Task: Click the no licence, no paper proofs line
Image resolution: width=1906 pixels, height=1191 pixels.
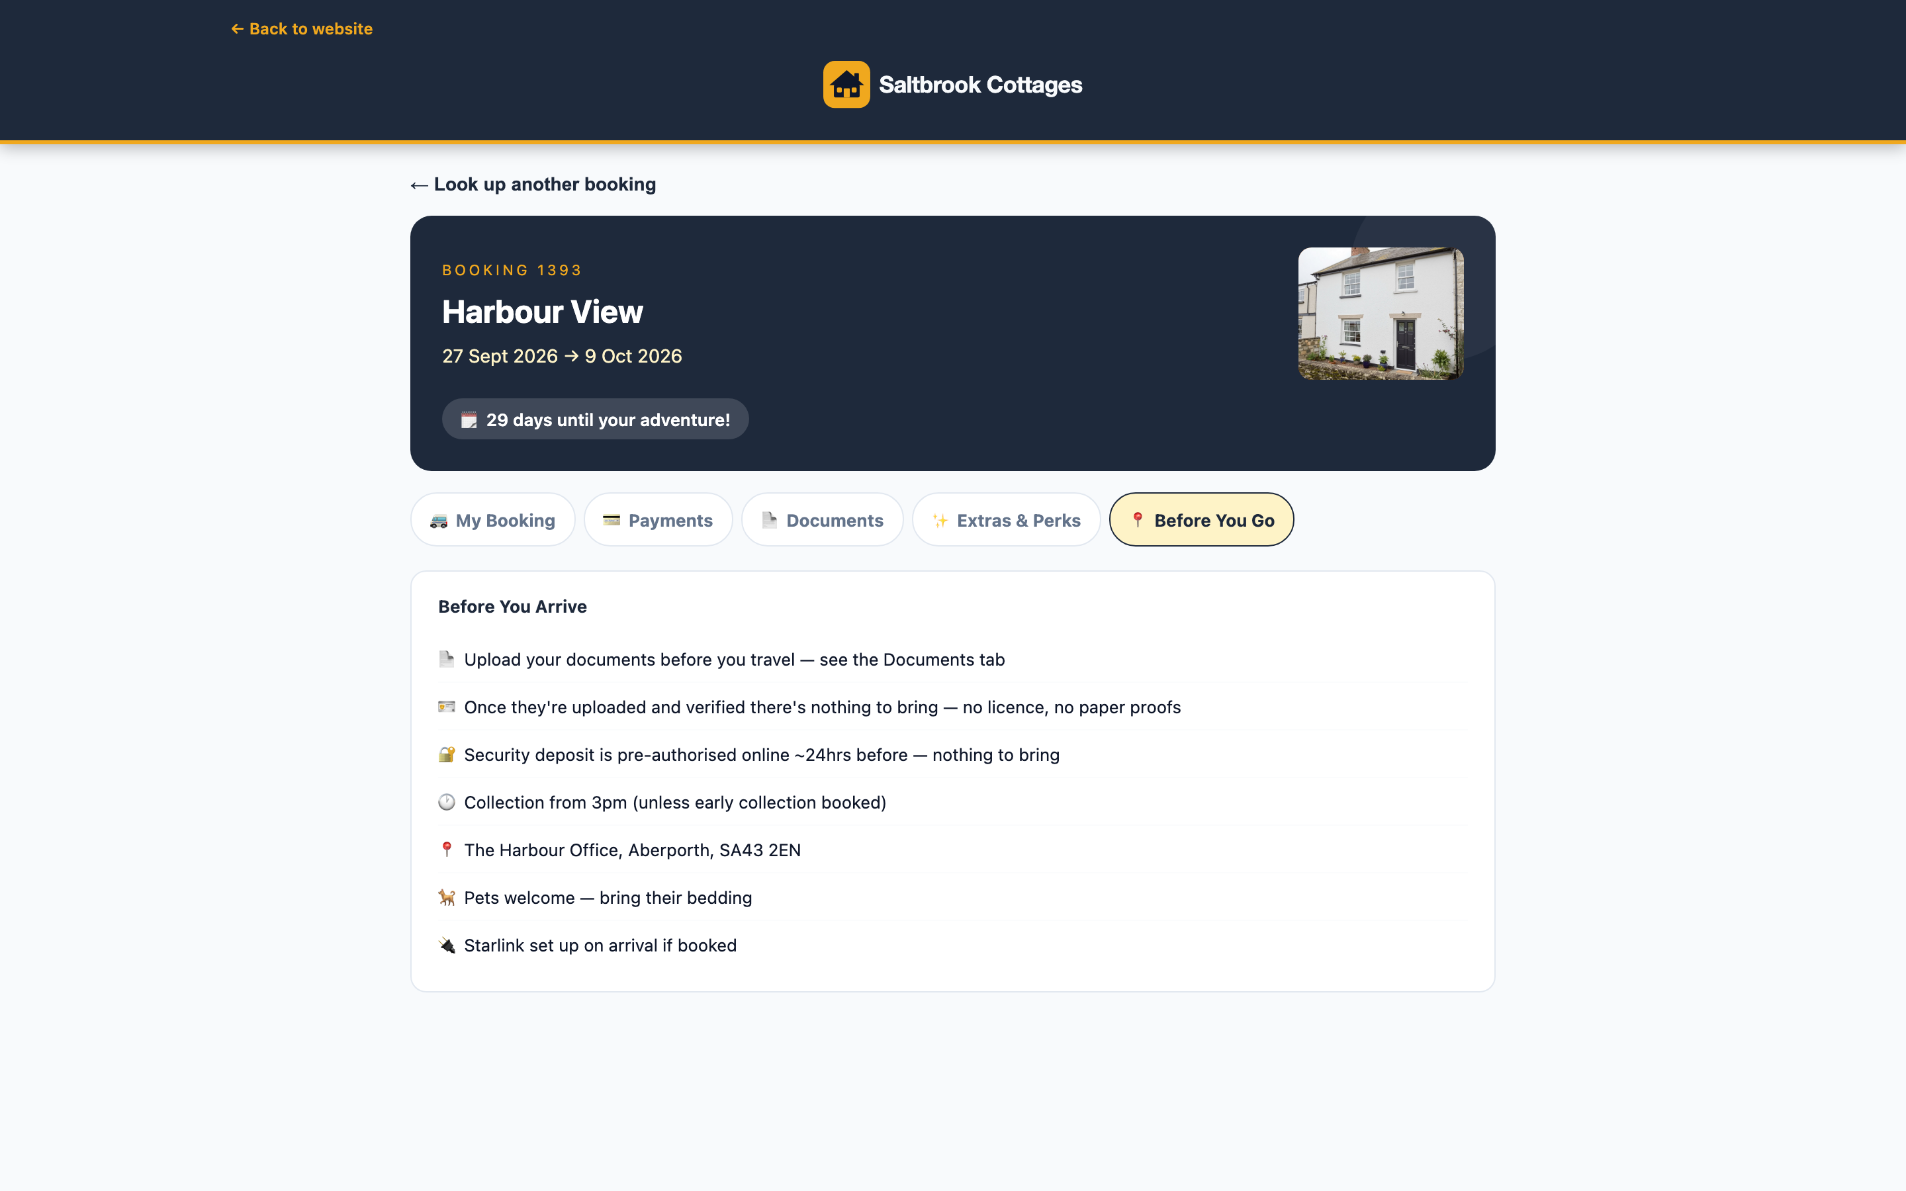Action: tap(822, 707)
